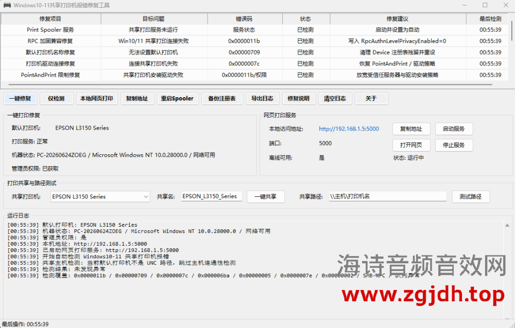Click 状态: 运行中 status label

point(408,158)
